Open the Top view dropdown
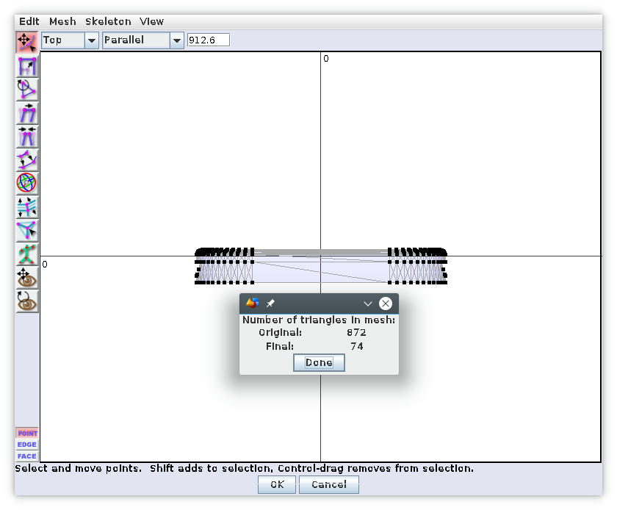This screenshot has width=617, height=510. (70, 40)
